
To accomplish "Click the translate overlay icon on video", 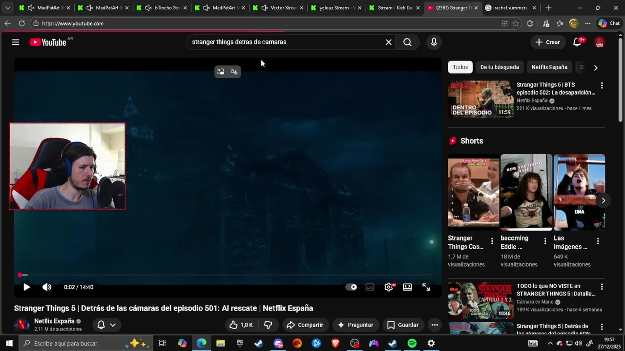I will point(234,72).
